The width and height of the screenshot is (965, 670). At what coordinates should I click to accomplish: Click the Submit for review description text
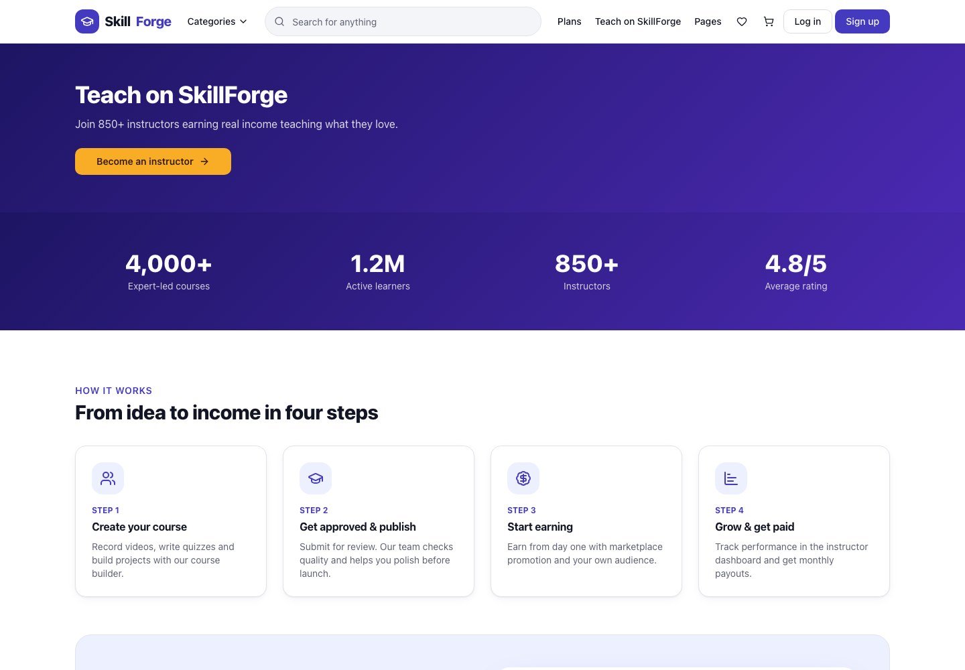tap(377, 560)
